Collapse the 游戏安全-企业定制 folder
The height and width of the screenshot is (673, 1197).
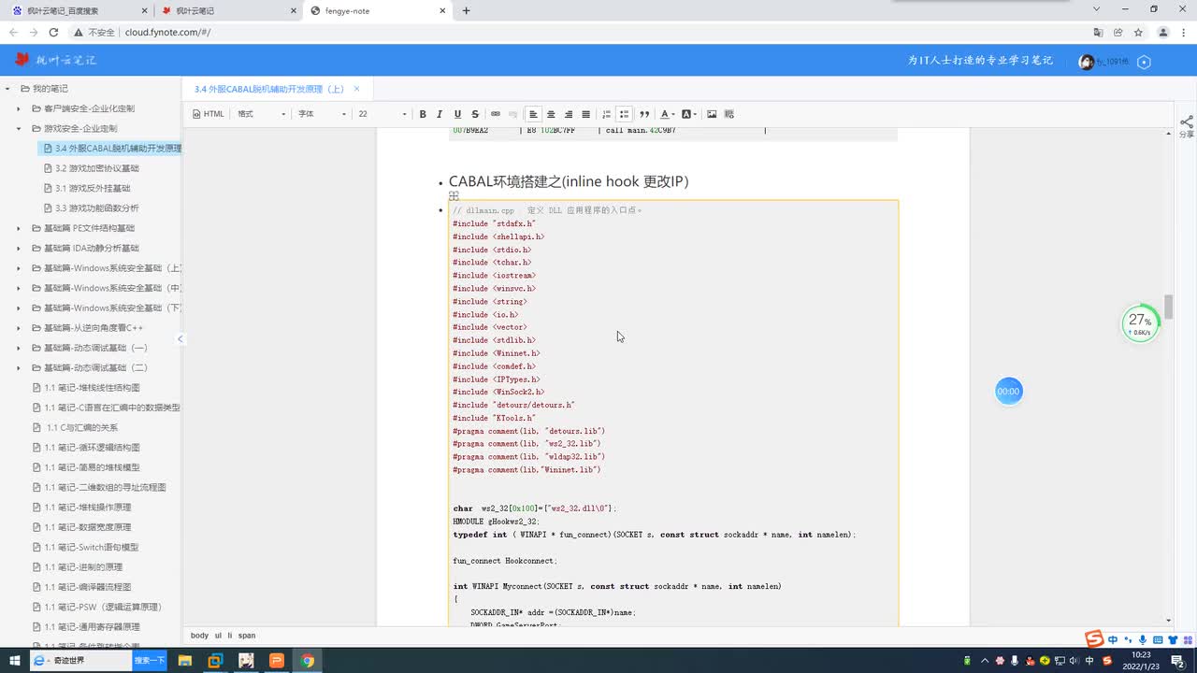pyautogui.click(x=20, y=128)
